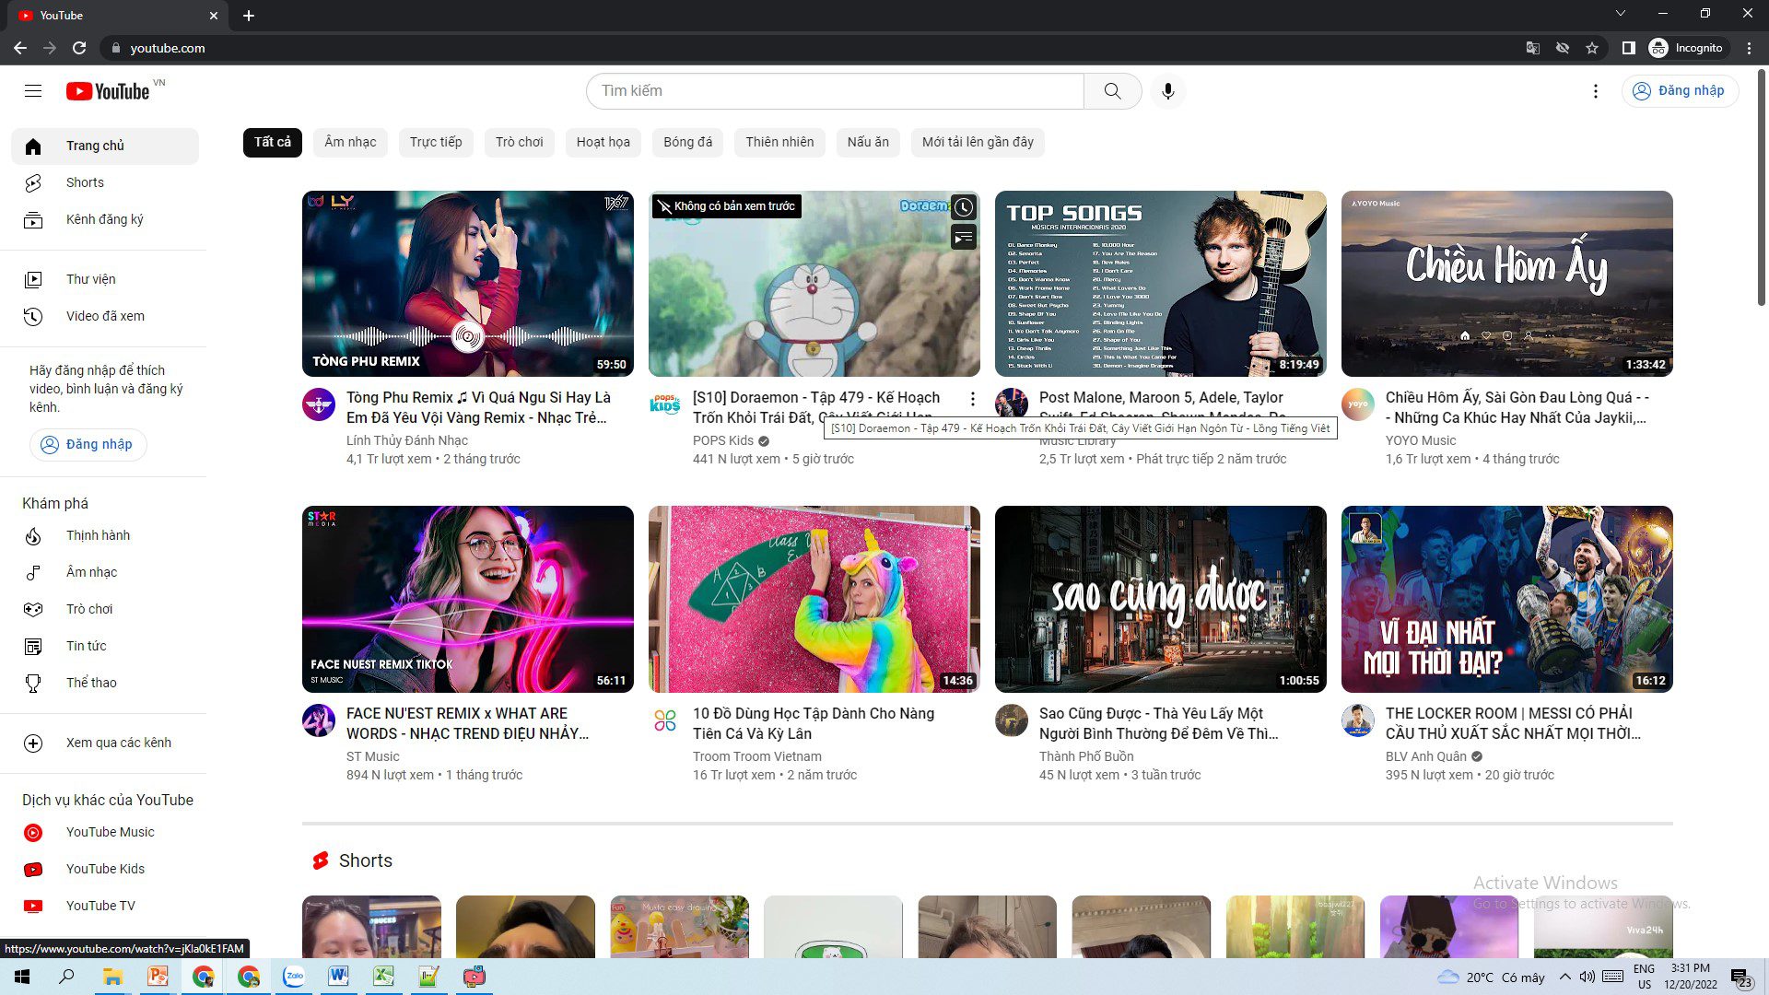This screenshot has width=1769, height=995.
Task: Click the YouTube logo
Action: click(x=108, y=91)
